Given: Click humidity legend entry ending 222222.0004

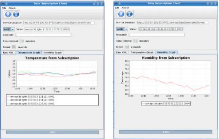Looking at the screenshot, I should tap(166, 104).
